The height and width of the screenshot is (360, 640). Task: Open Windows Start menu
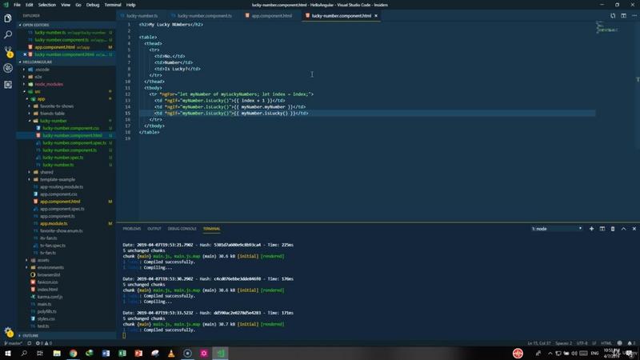(x=8, y=353)
